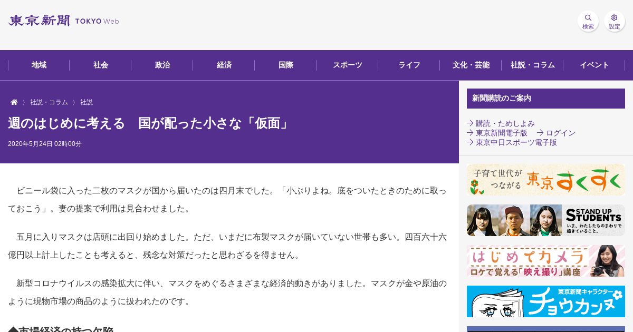
Task: Open the チョウカンヌ character banner
Action: [546, 301]
